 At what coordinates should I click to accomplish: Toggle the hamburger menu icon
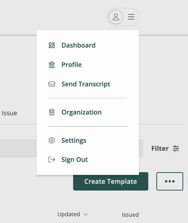(131, 17)
